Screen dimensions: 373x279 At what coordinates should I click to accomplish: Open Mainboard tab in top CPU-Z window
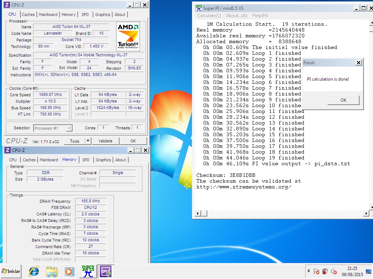tap(48, 15)
